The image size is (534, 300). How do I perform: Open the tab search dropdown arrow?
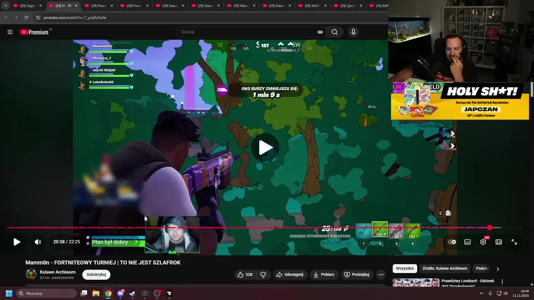(5, 6)
